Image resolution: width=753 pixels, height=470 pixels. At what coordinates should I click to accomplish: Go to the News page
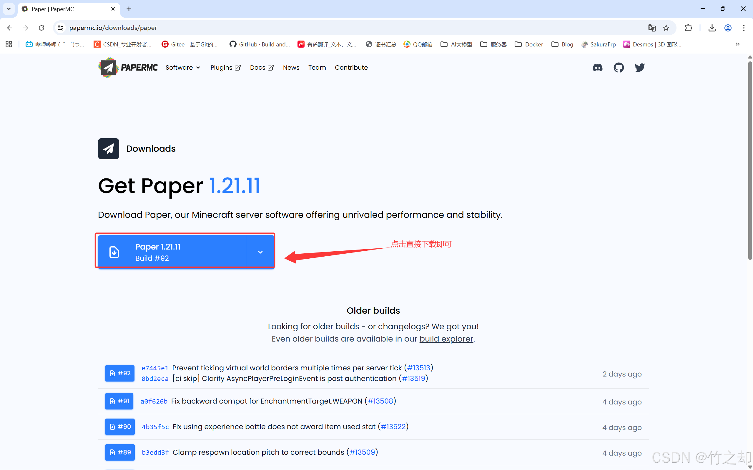pyautogui.click(x=291, y=67)
